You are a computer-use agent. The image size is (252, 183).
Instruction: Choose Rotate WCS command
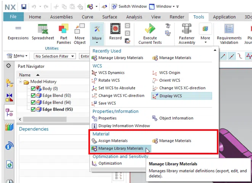pyautogui.click(x=106, y=80)
